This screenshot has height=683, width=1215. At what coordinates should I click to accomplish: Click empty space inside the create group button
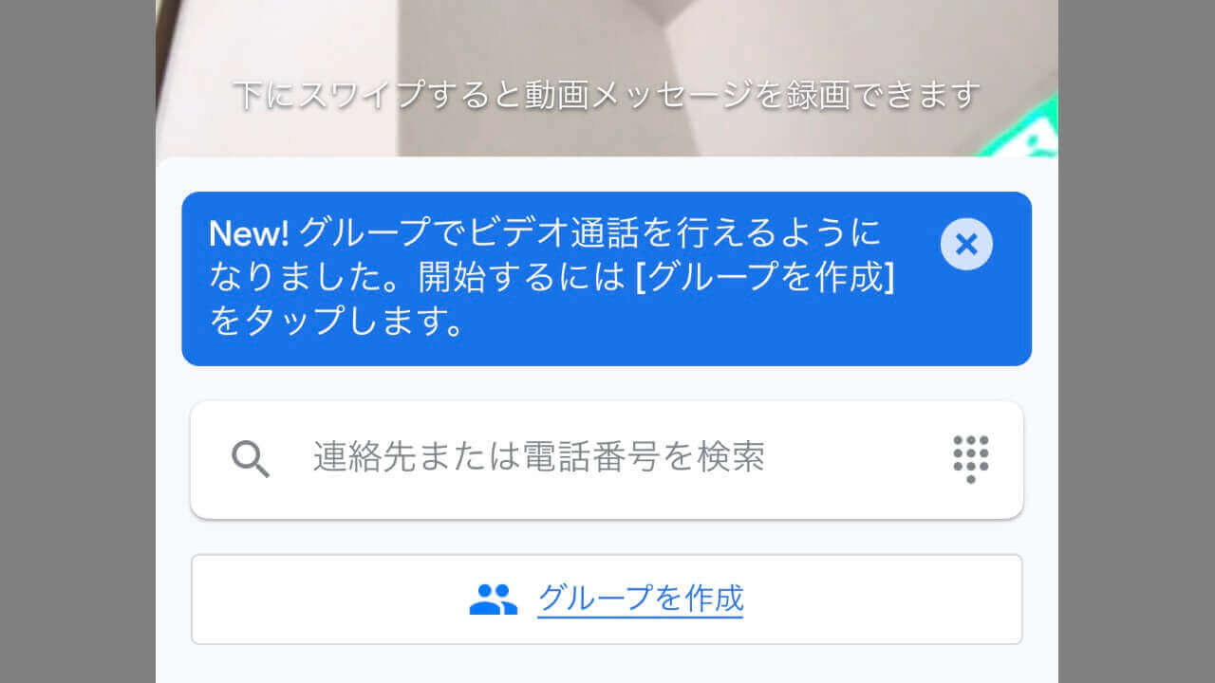854,600
